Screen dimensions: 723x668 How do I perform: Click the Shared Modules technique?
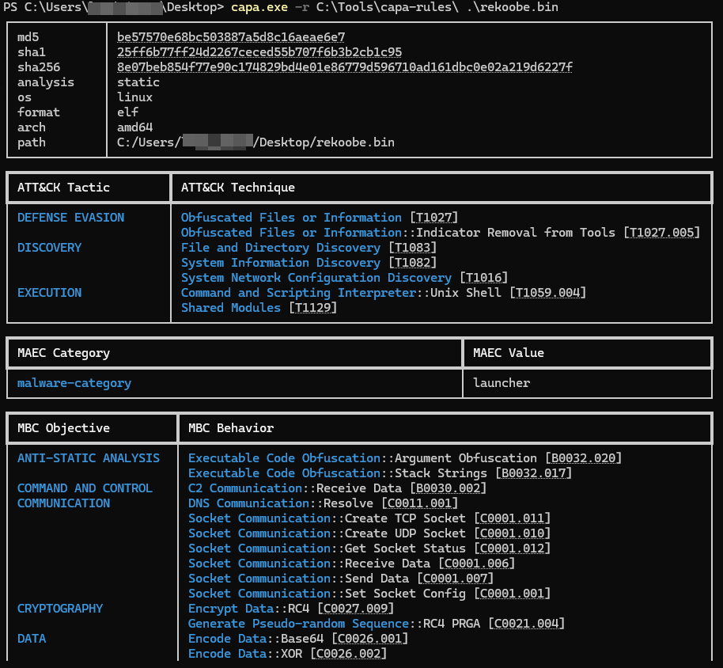pos(230,308)
